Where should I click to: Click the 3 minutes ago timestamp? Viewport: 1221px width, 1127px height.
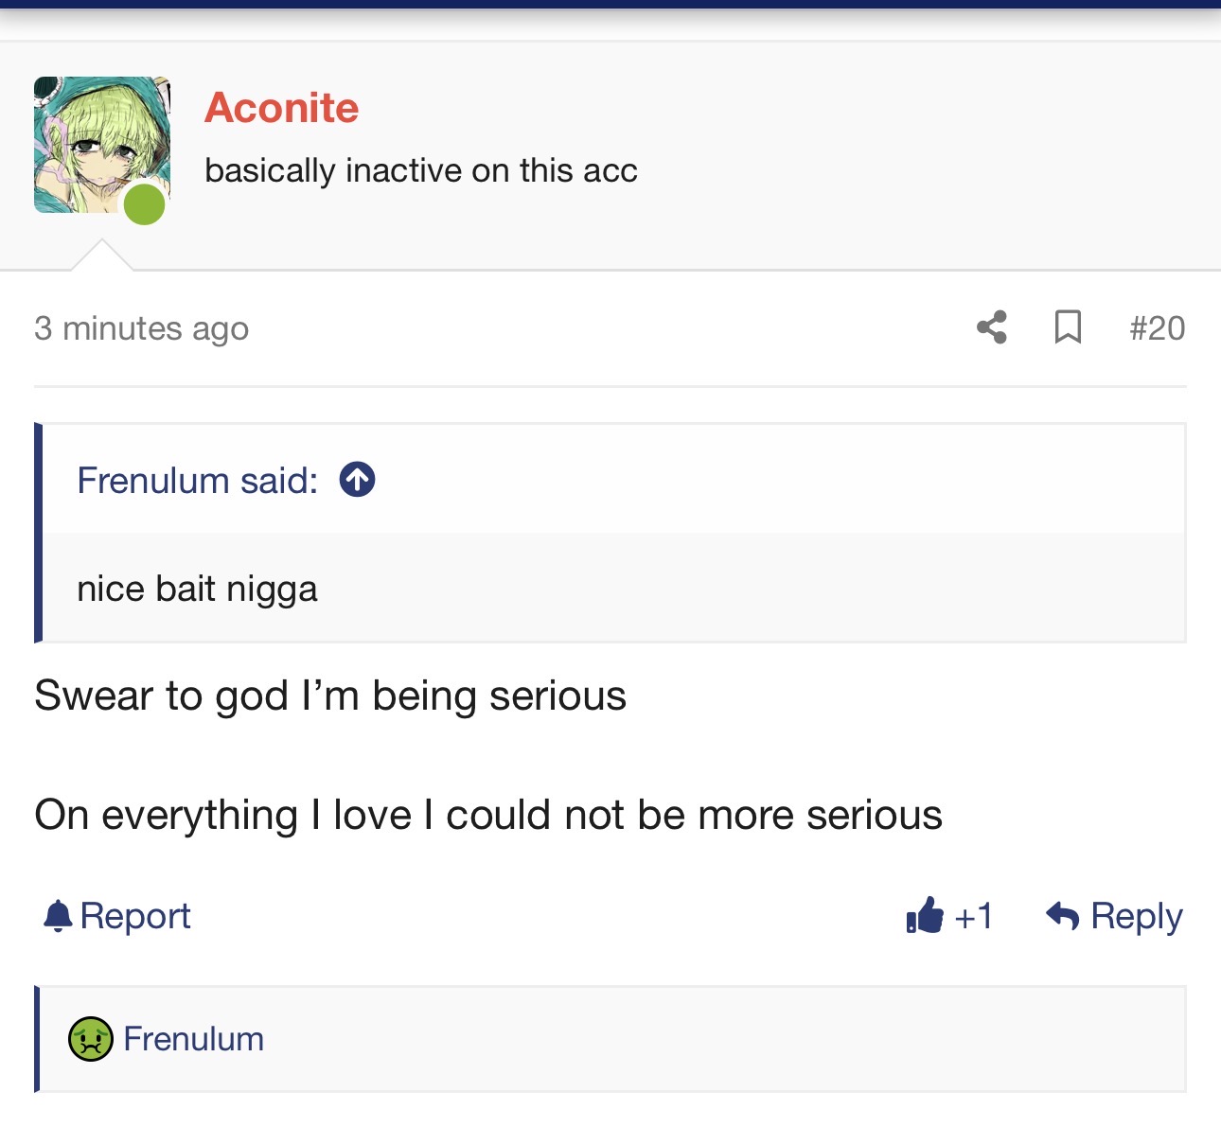(142, 328)
